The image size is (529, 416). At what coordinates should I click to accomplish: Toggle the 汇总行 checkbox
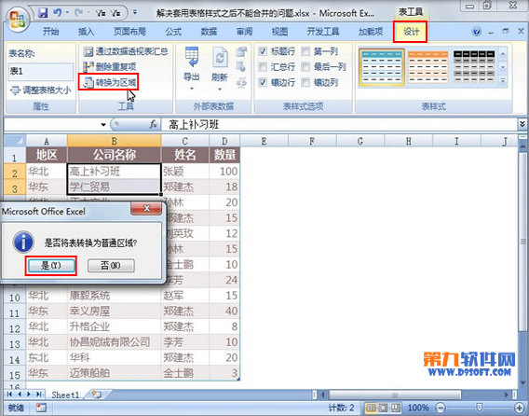263,66
